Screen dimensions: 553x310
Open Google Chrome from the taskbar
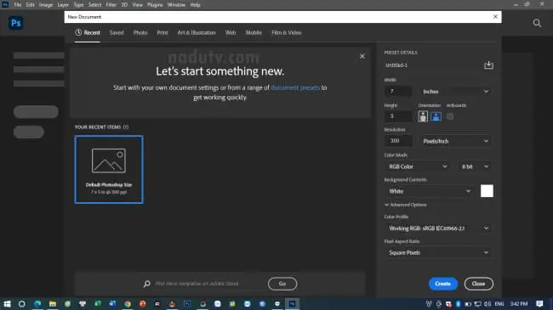(128, 304)
